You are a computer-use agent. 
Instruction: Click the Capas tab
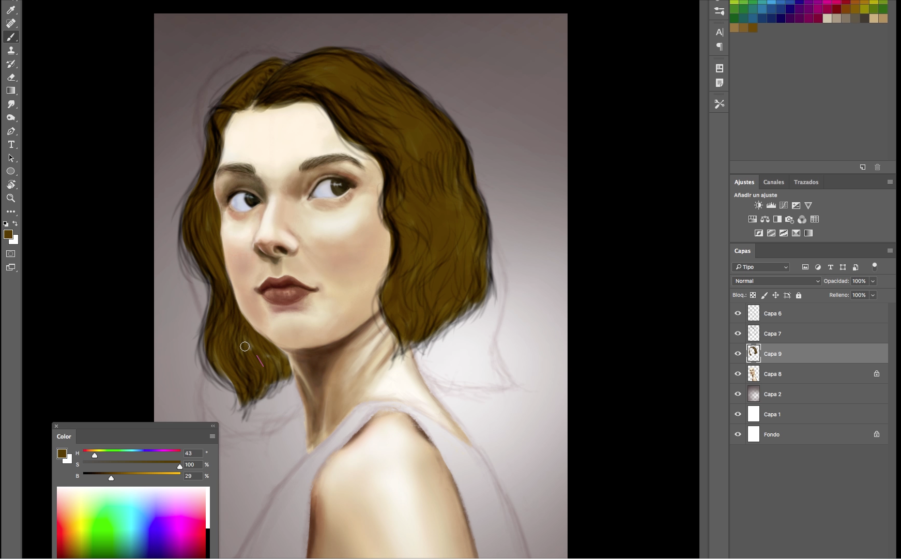point(742,251)
